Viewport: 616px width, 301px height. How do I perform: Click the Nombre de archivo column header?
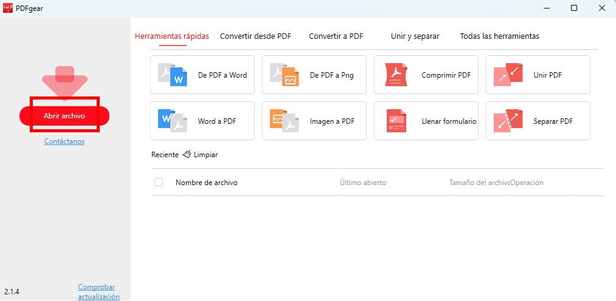click(x=207, y=183)
